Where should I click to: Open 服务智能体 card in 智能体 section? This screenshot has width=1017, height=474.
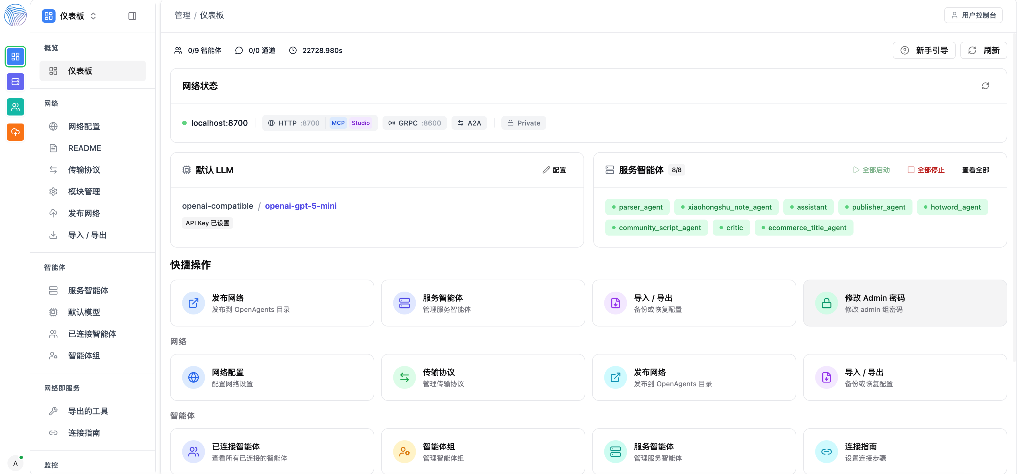[694, 451]
